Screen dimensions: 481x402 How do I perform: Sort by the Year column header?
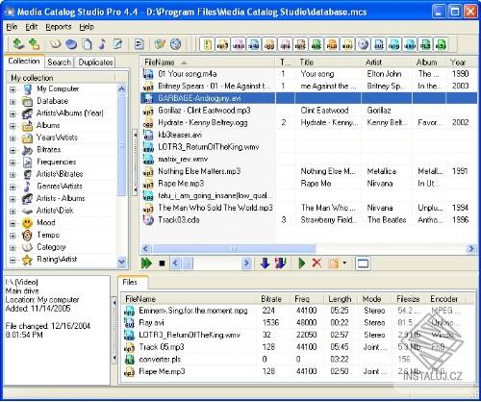point(462,63)
